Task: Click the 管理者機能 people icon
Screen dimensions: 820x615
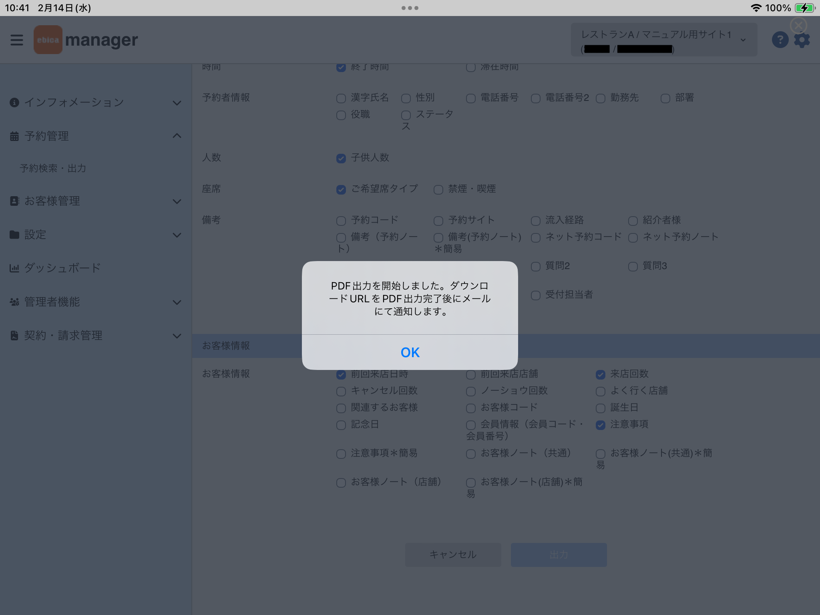Action: pyautogui.click(x=14, y=302)
